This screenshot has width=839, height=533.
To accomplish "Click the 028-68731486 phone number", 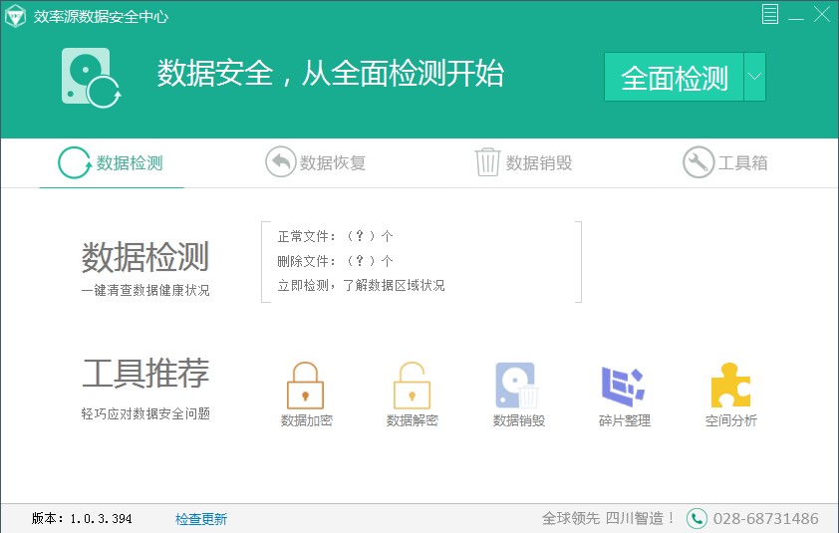I will 765,519.
